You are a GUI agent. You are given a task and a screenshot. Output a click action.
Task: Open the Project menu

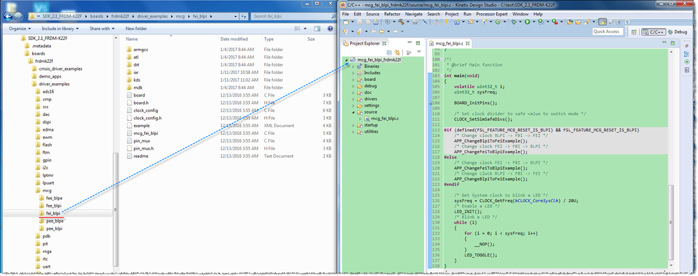[x=451, y=14]
